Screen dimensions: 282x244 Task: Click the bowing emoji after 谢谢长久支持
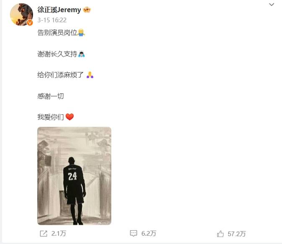tap(82, 54)
